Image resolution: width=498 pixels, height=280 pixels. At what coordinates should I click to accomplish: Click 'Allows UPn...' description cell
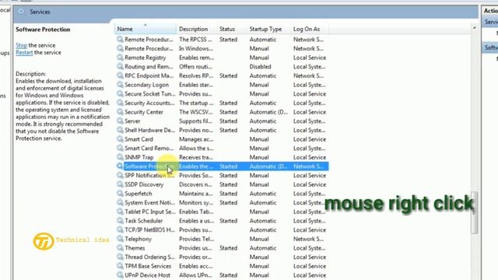pyautogui.click(x=195, y=275)
